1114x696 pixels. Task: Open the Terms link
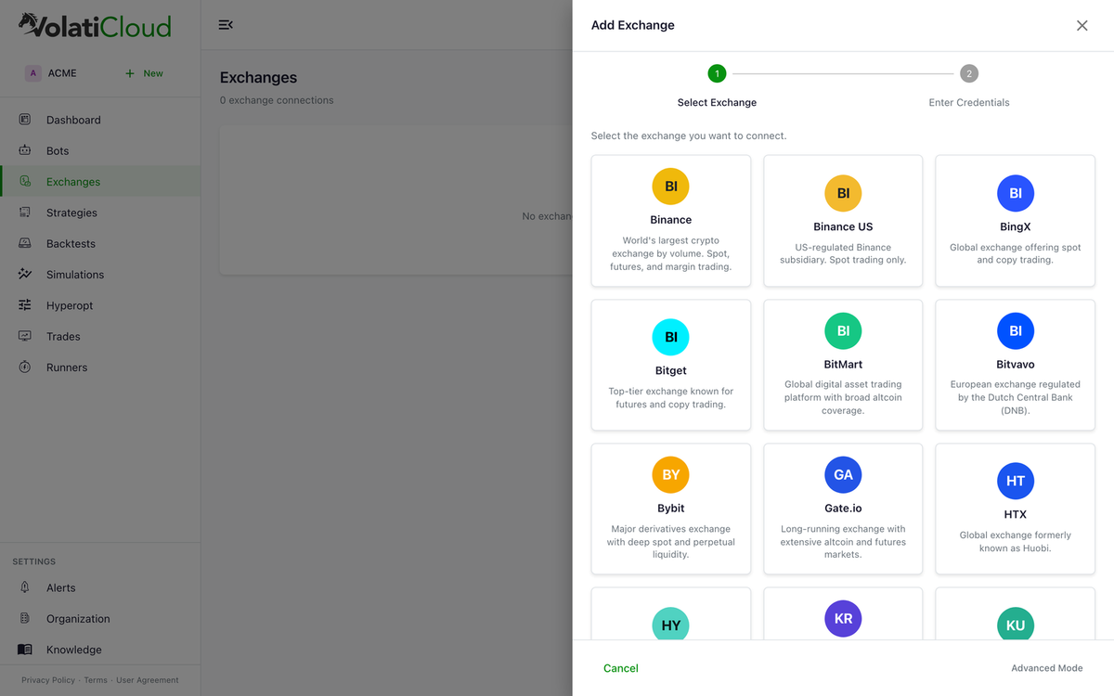96,680
